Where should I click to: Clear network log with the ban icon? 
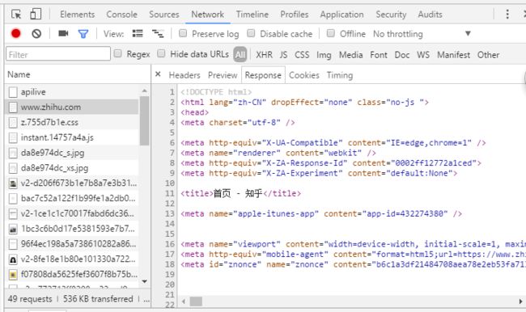(36, 33)
